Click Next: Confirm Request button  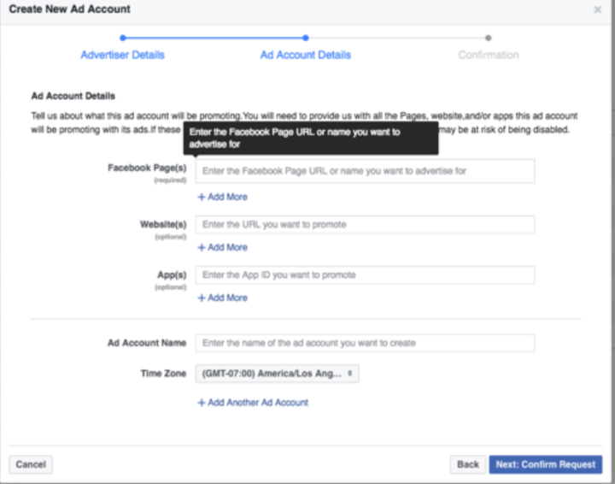click(546, 464)
